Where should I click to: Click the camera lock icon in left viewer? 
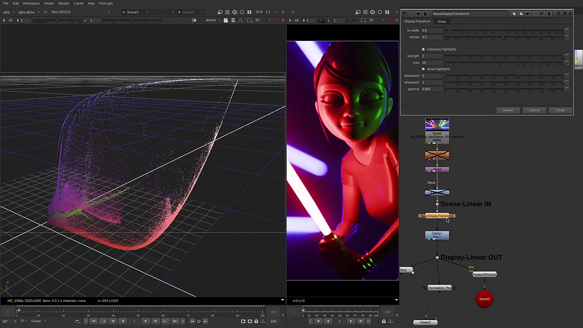226,20
